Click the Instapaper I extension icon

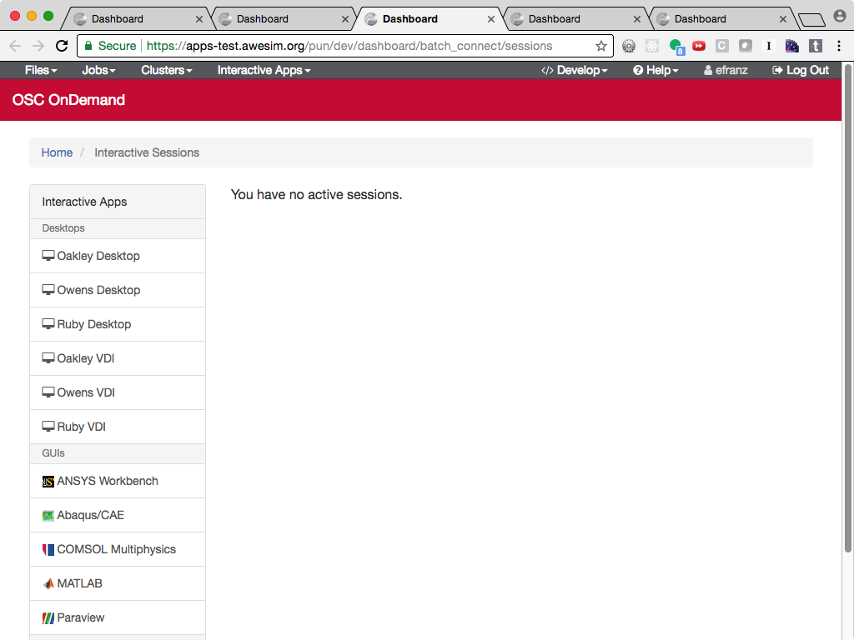768,47
